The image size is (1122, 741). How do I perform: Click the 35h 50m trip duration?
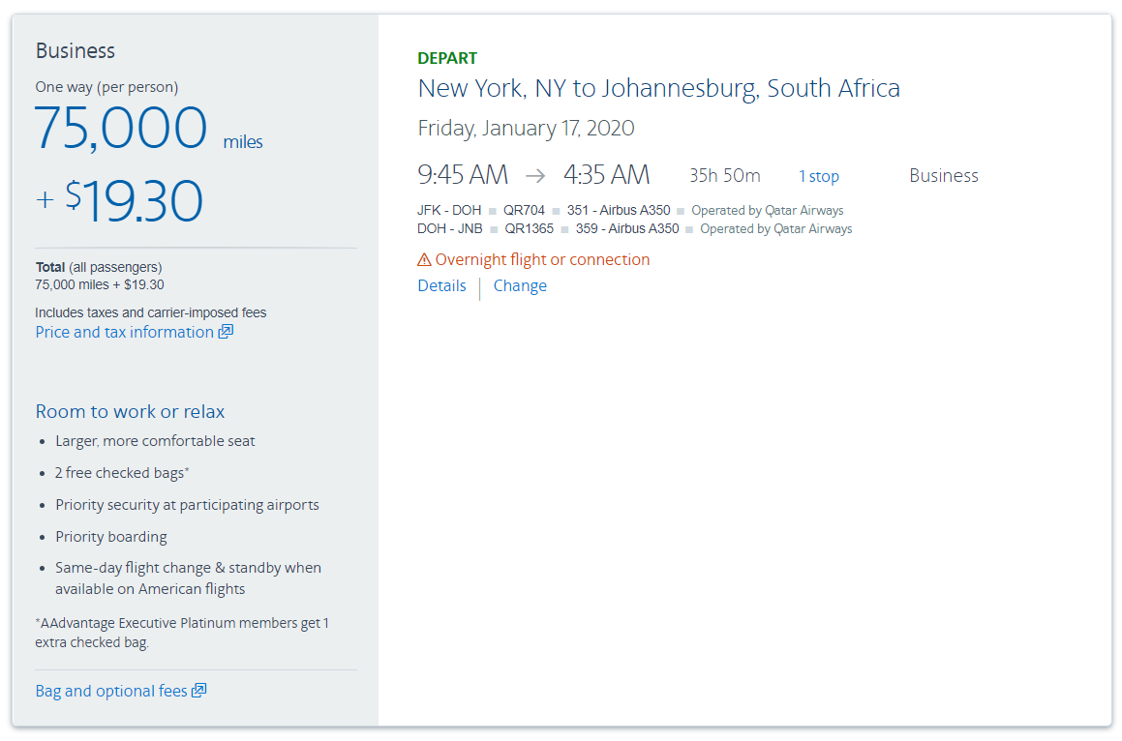tap(724, 176)
